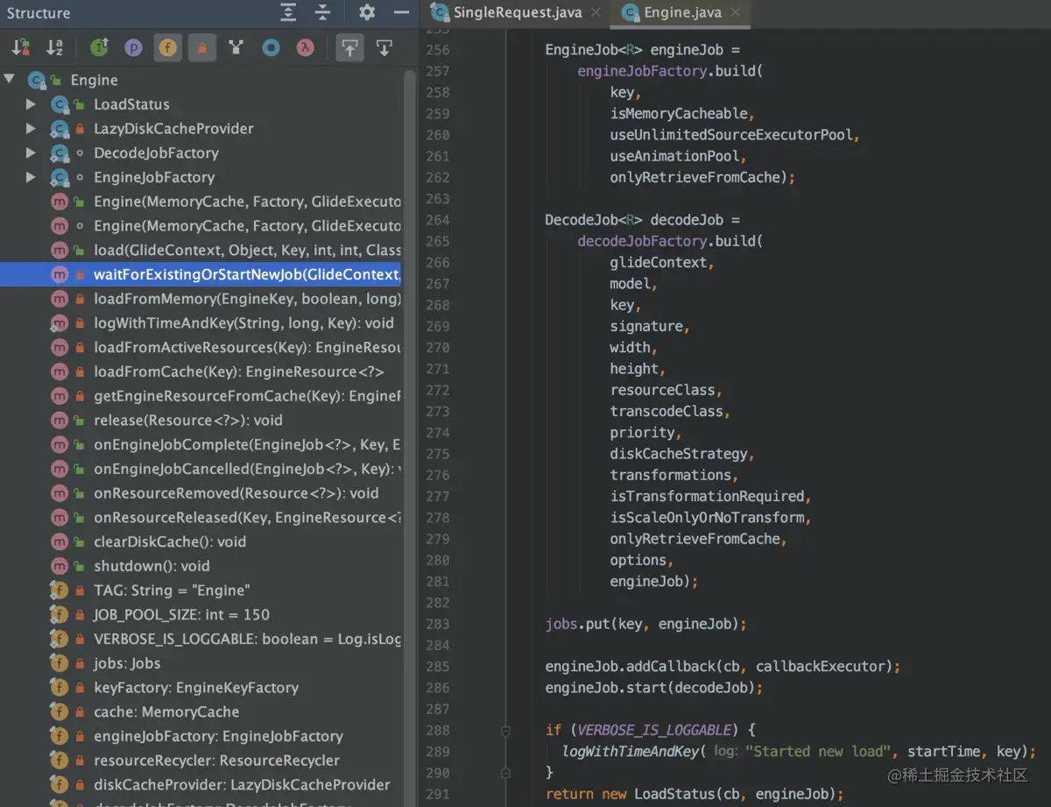This screenshot has height=807, width=1051.
Task: Toggle Show Anonymous Classes blue circle
Action: coord(271,48)
